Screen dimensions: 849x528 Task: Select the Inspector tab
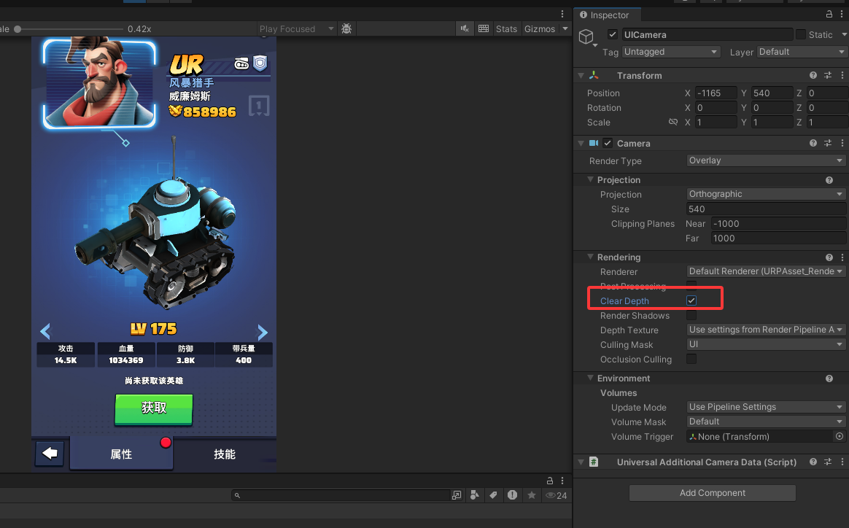coord(606,15)
